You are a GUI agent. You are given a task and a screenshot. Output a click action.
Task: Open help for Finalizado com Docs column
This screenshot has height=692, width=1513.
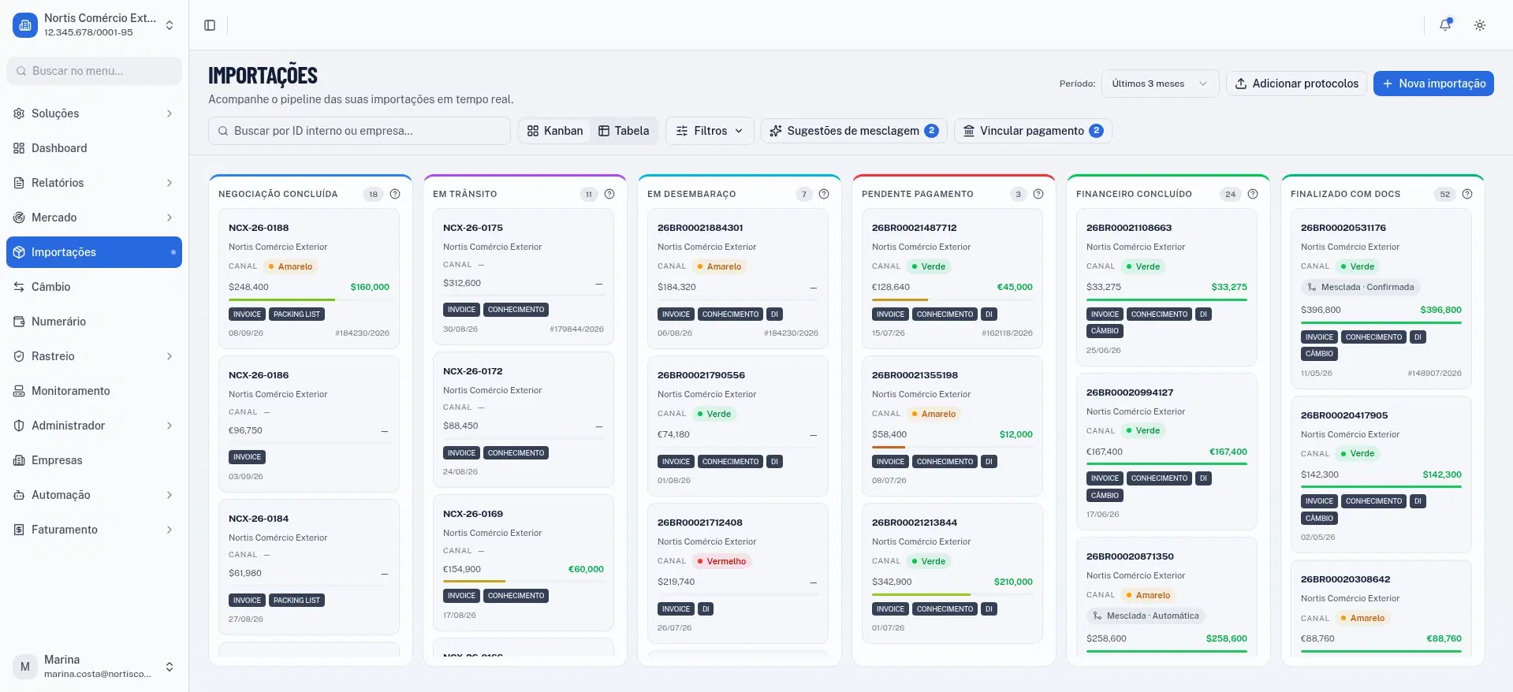(1467, 194)
